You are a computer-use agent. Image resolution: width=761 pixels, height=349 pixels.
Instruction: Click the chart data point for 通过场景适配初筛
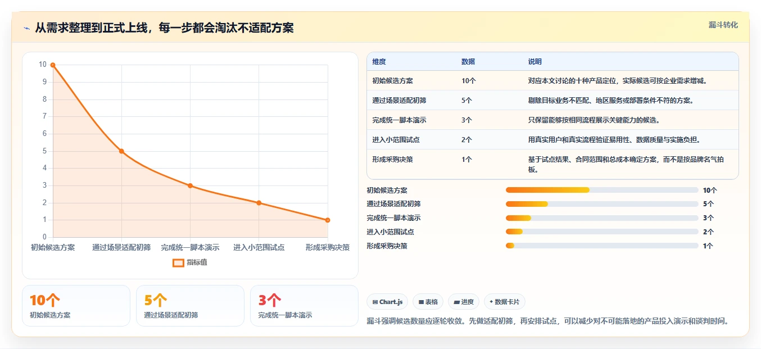tap(121, 151)
